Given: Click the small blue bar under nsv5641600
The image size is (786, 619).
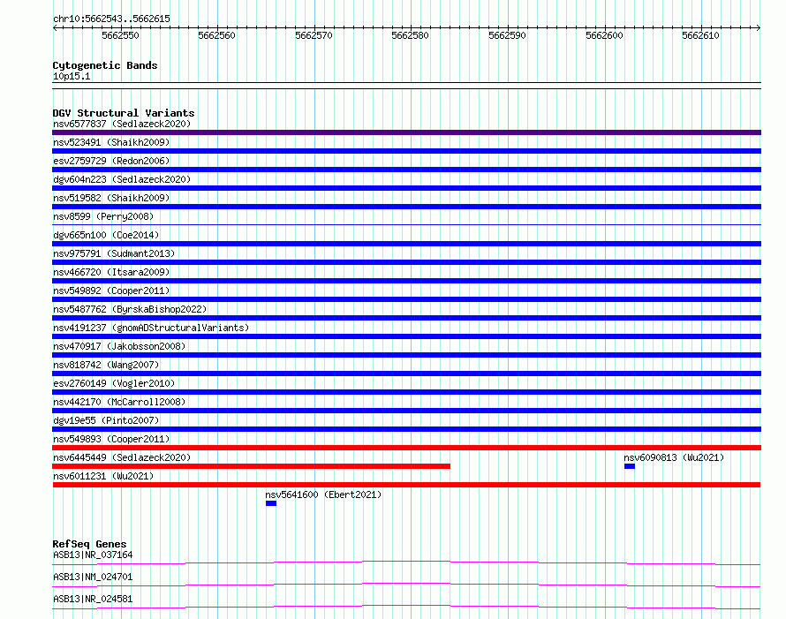Looking at the screenshot, I should coord(271,503).
